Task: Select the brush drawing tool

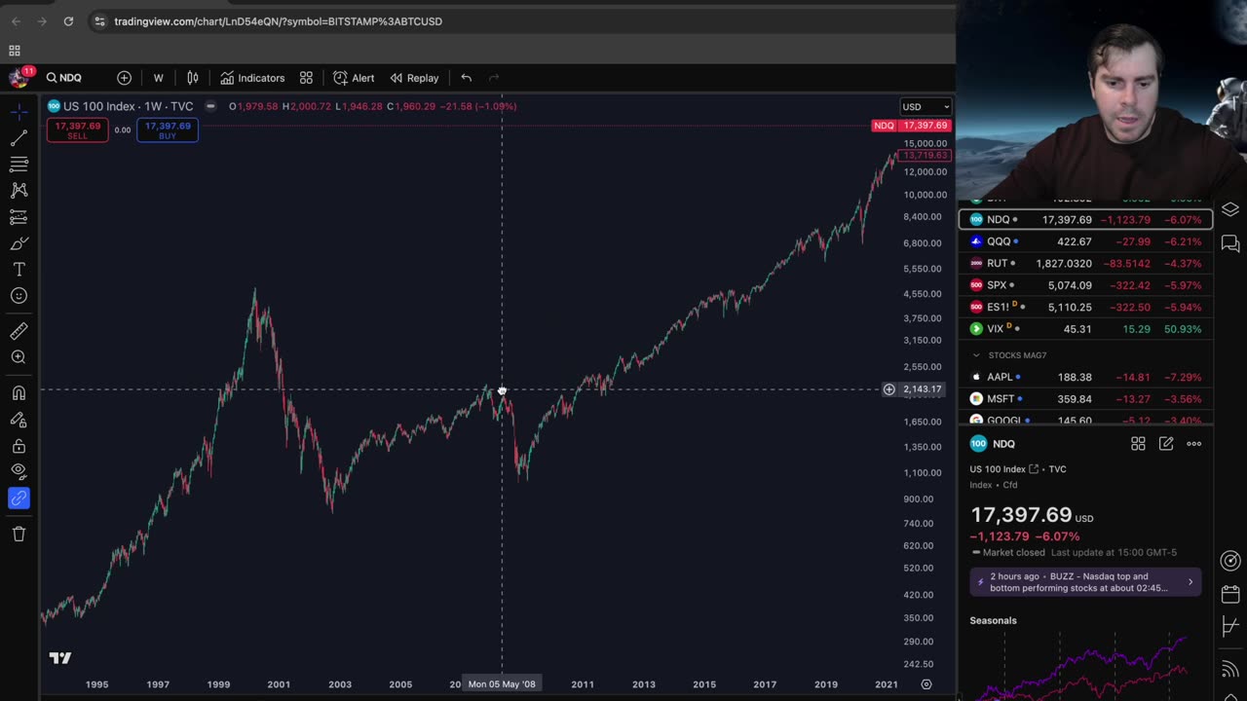Action: [19, 242]
